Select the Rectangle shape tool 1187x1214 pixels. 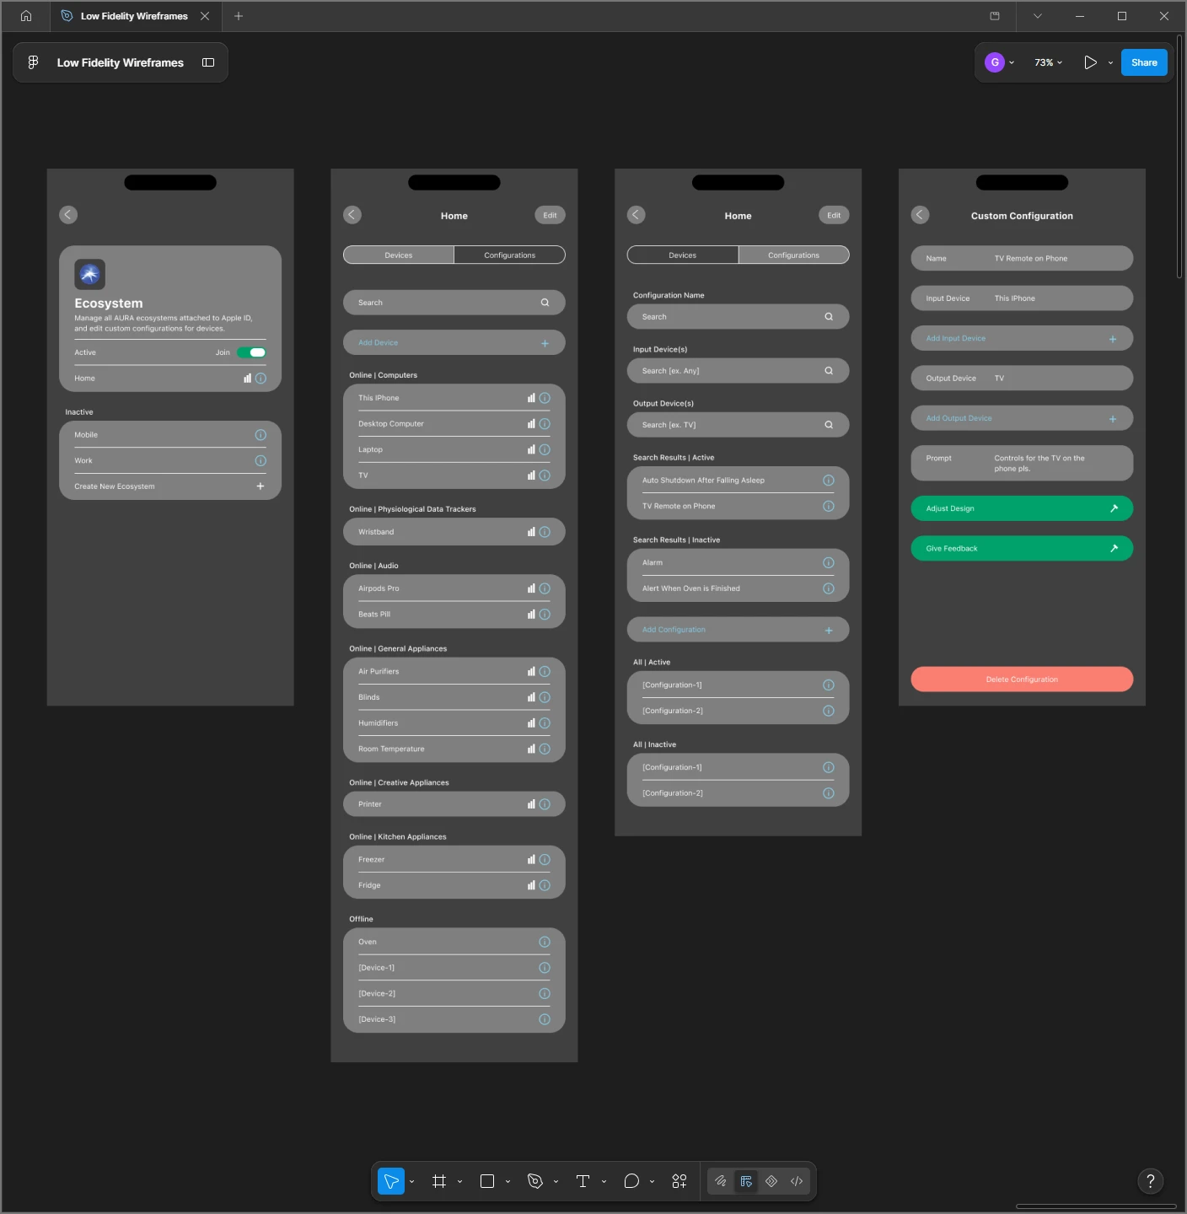pos(487,1181)
